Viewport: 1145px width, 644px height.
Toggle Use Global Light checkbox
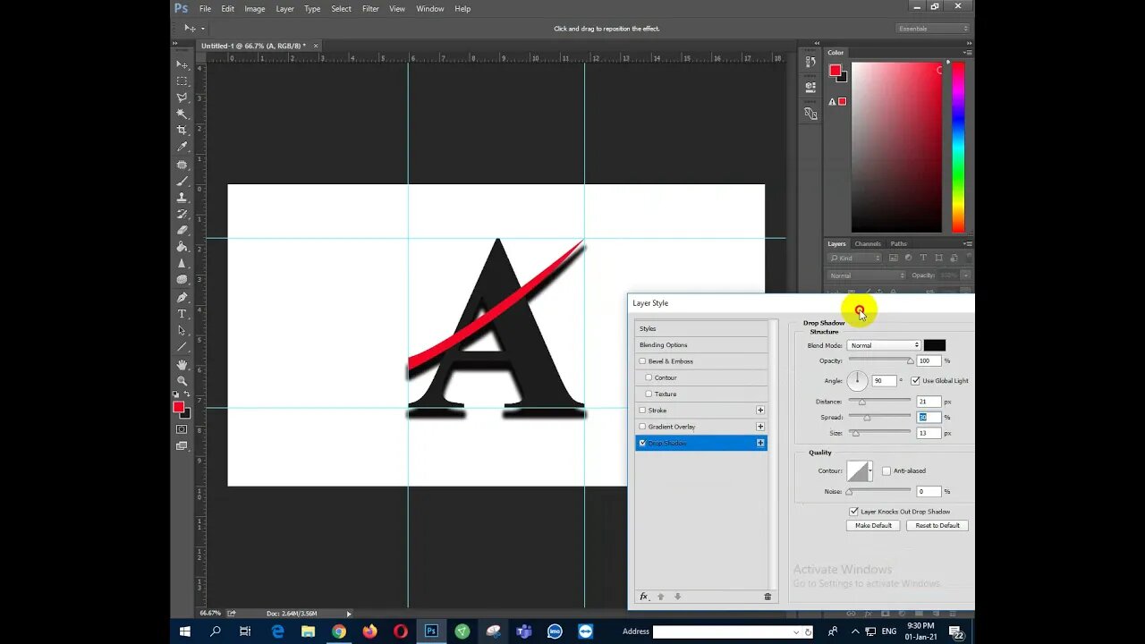pyautogui.click(x=915, y=380)
